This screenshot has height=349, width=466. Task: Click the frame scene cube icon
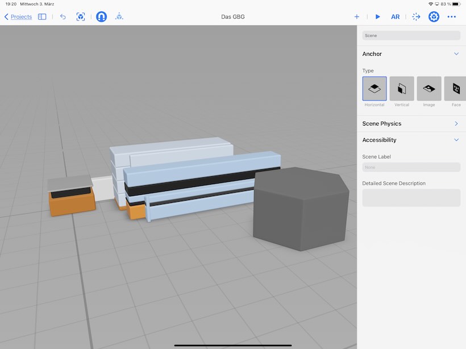[81, 17]
